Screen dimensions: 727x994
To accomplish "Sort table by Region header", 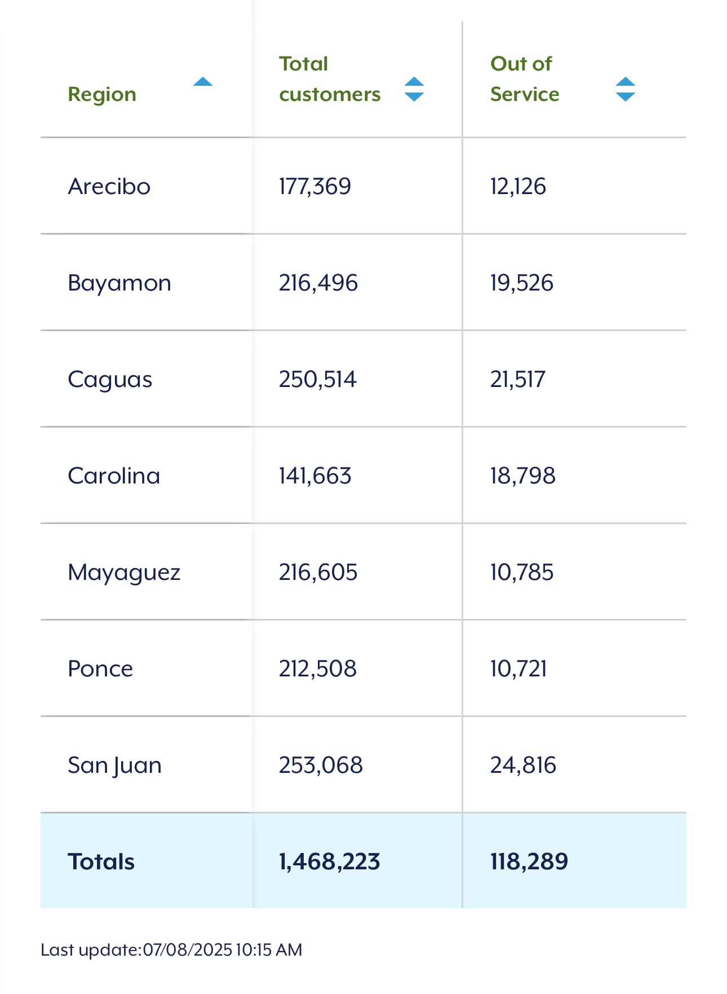I will coord(102,94).
